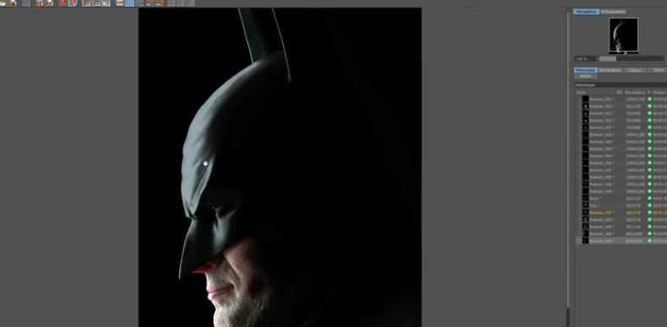Click the thumbnail icon of the Top row
Image resolution: width=667 pixels, height=327 pixels.
585,205
